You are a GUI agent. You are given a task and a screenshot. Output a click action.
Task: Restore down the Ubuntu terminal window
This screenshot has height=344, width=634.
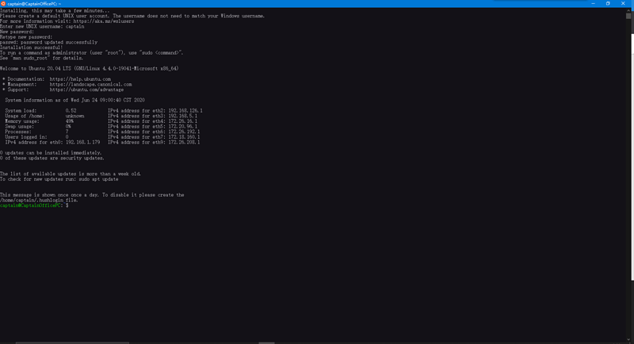608,4
